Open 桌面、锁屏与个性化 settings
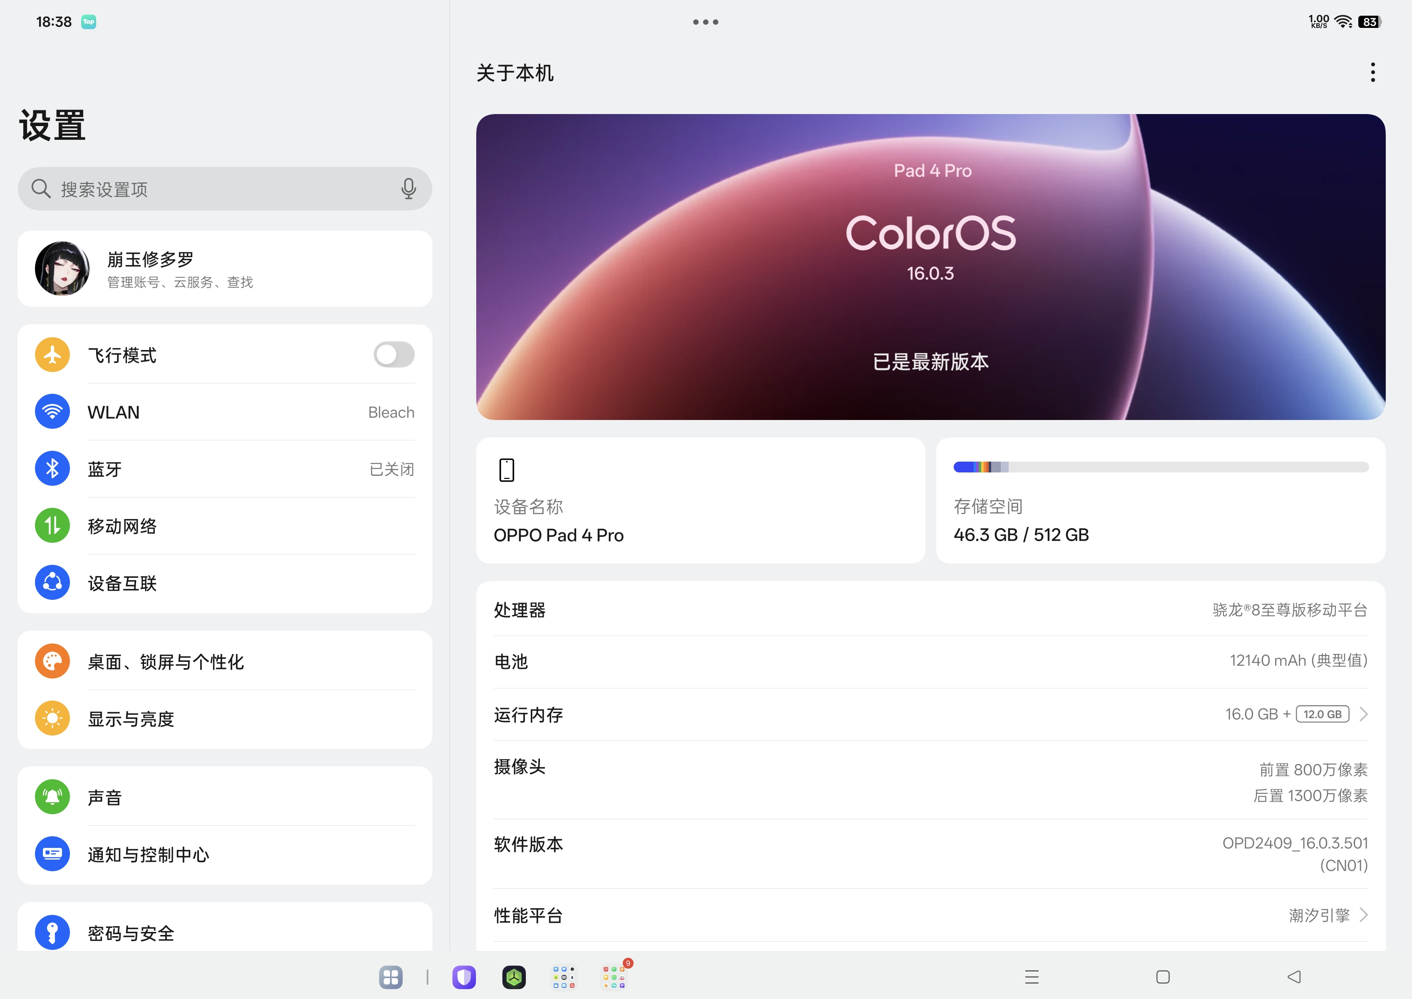The height and width of the screenshot is (999, 1412). point(224,661)
